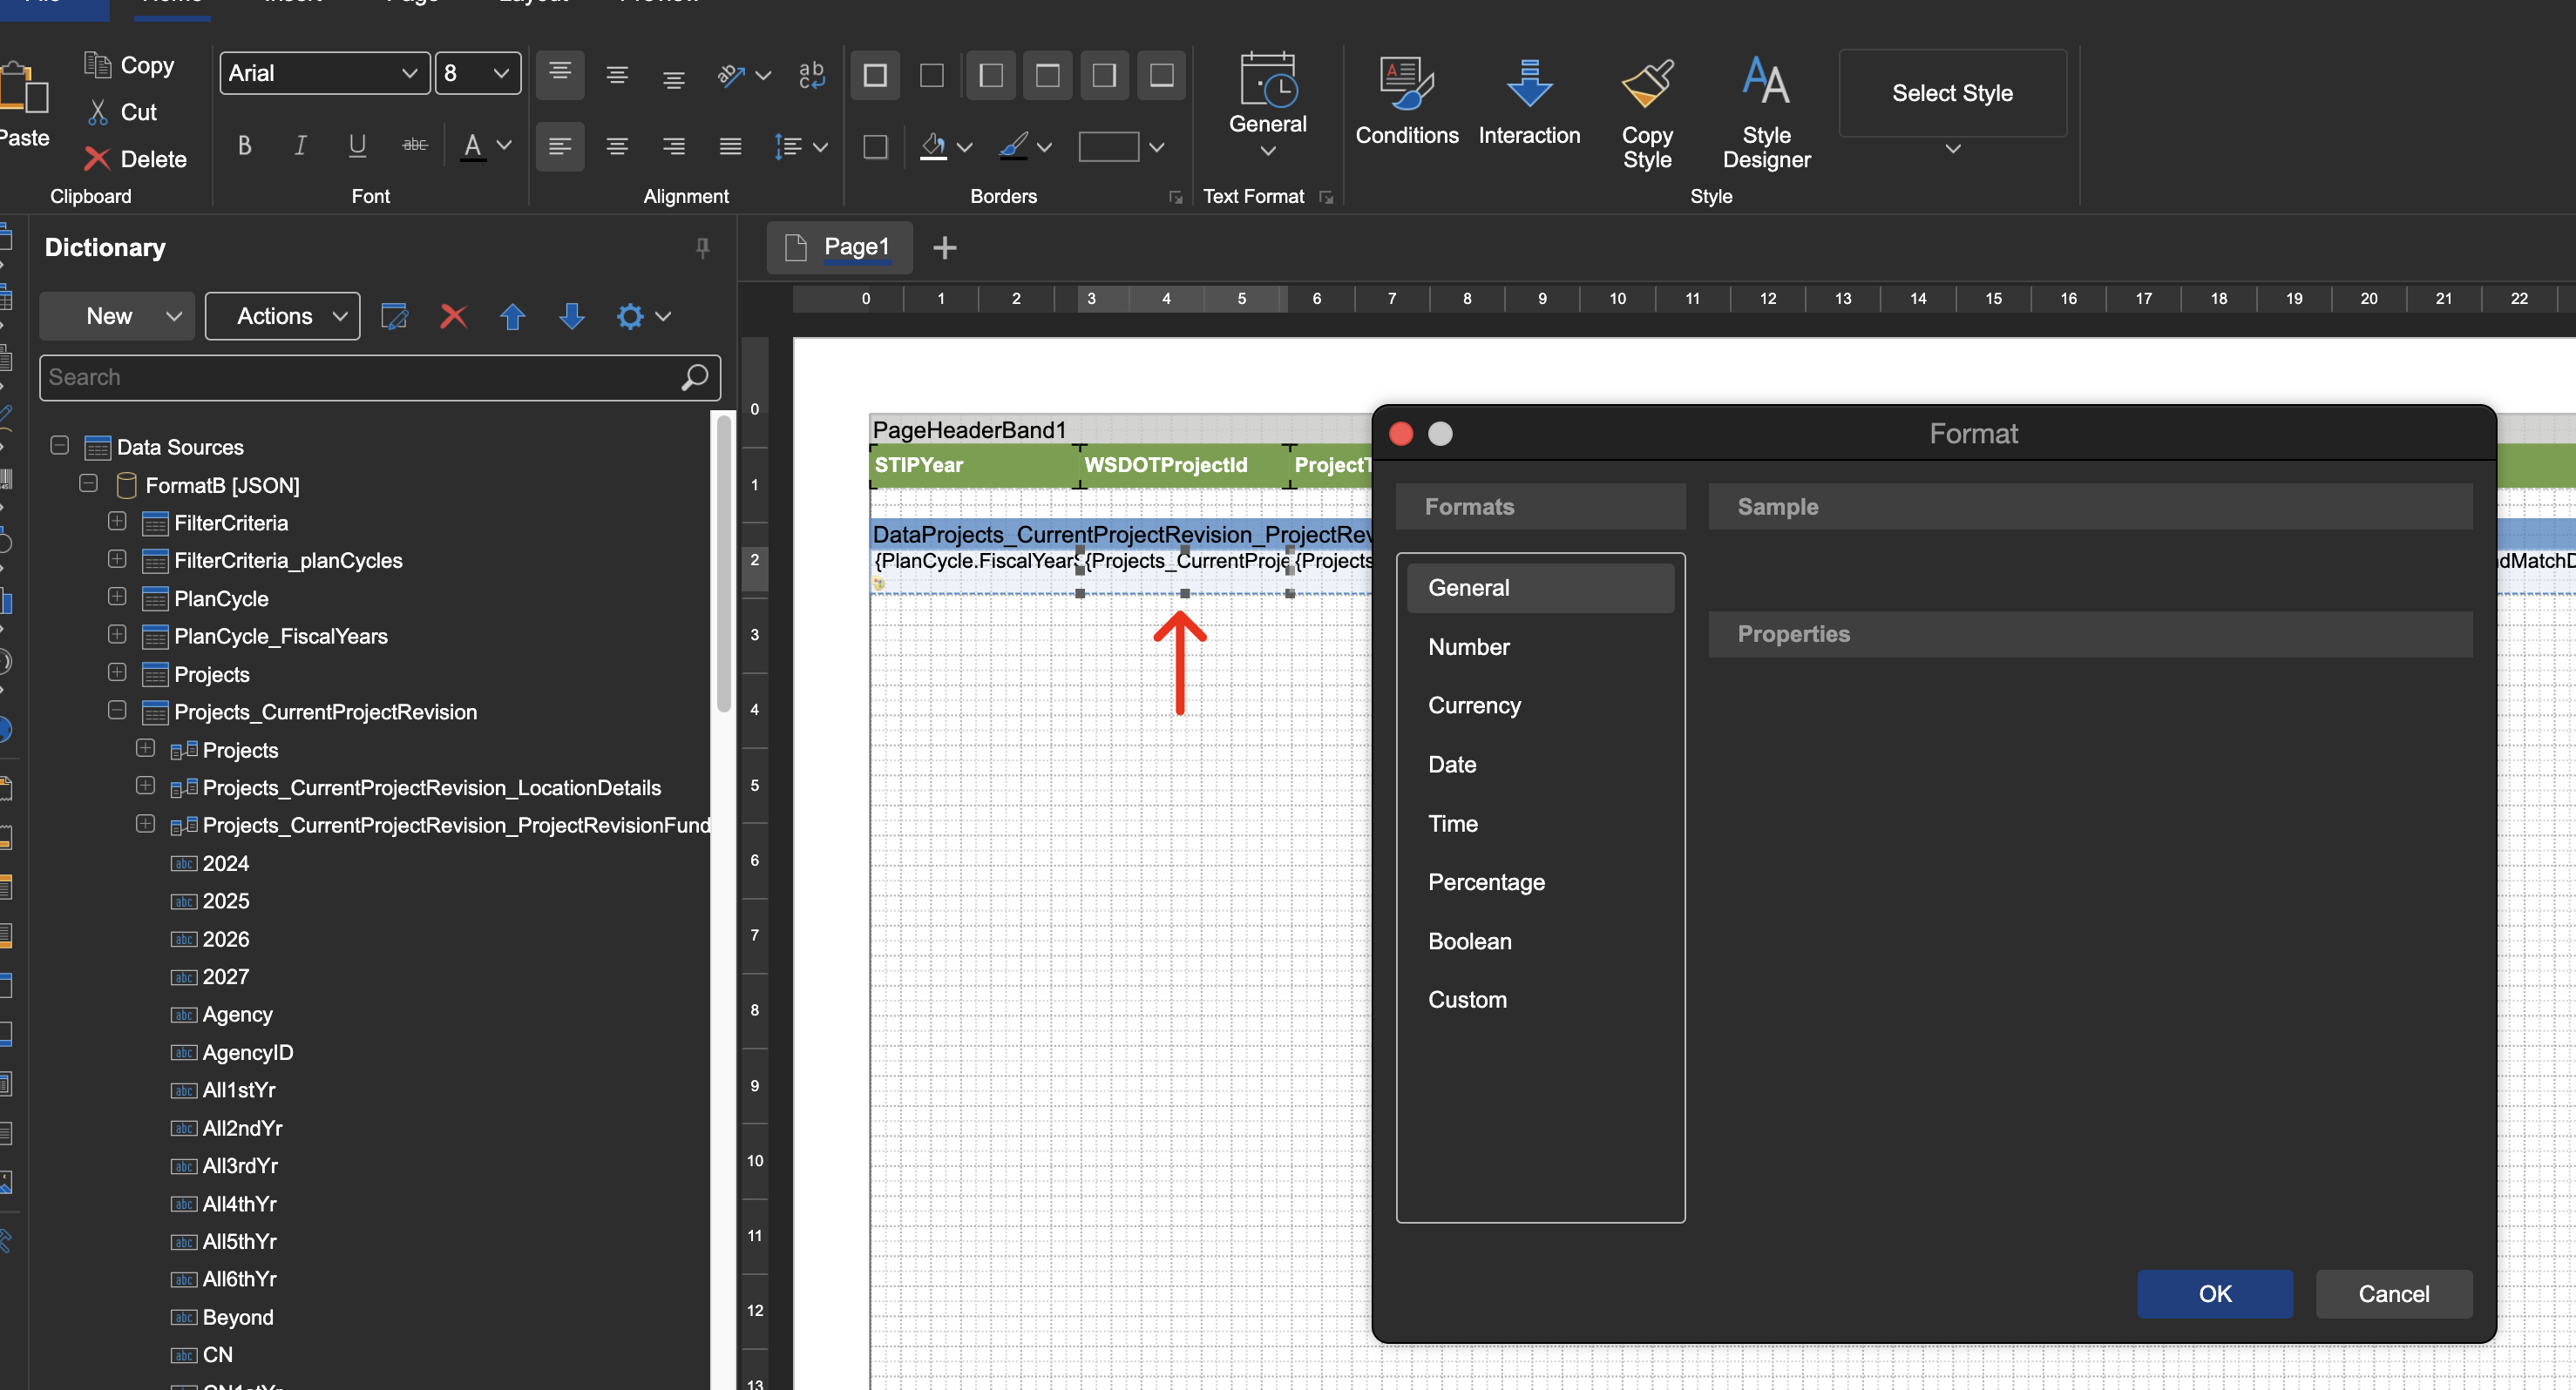Select the Date format
The height and width of the screenshot is (1390, 2576).
pyautogui.click(x=1540, y=765)
